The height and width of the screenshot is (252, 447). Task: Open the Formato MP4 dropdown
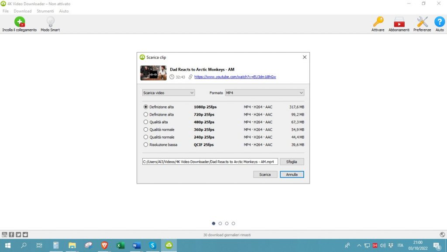click(264, 93)
